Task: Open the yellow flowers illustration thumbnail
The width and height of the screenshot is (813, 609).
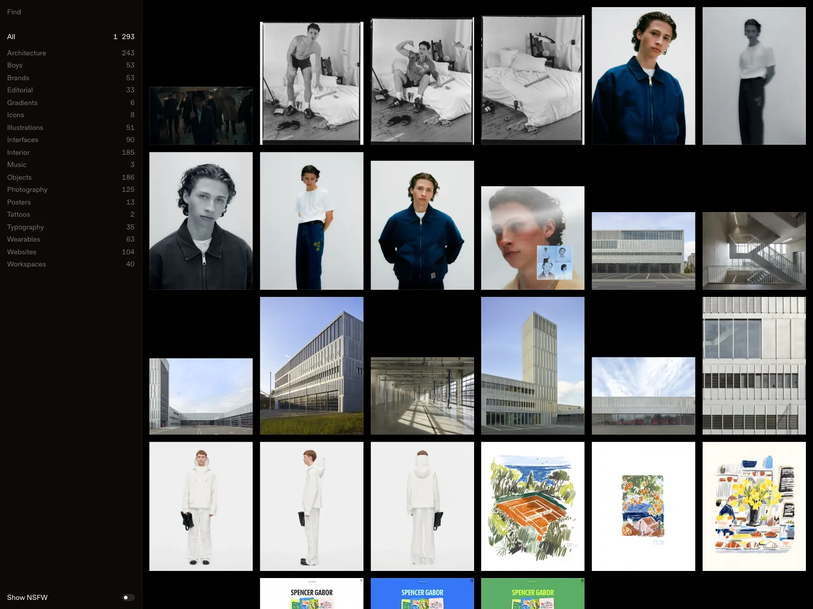Action: coord(754,506)
